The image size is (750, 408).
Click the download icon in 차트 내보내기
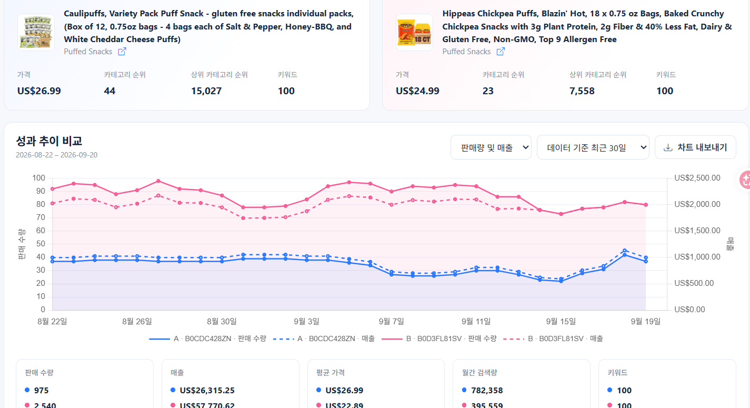coord(668,147)
